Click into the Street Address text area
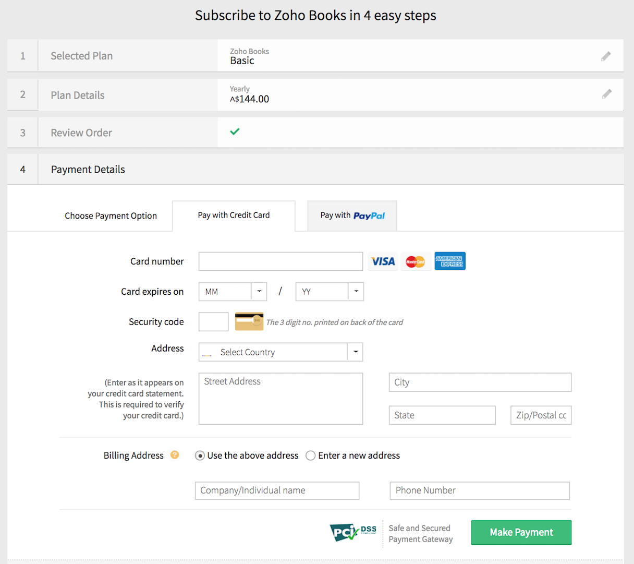This screenshot has height=564, width=634. (x=281, y=399)
